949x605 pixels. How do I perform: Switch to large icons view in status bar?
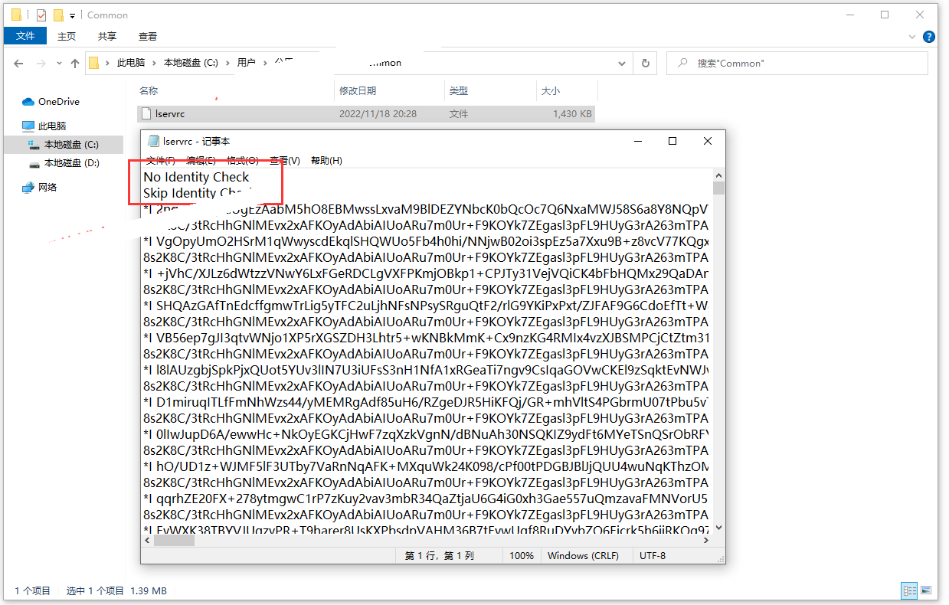click(x=926, y=590)
